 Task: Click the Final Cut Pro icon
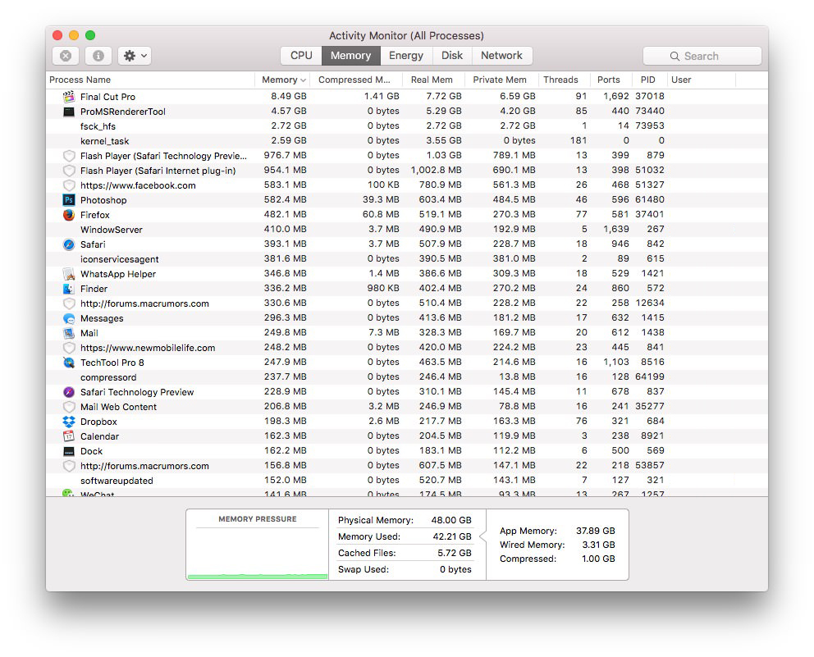[69, 97]
